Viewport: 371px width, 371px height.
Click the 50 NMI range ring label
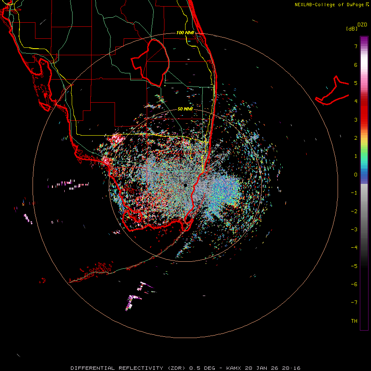click(x=185, y=109)
